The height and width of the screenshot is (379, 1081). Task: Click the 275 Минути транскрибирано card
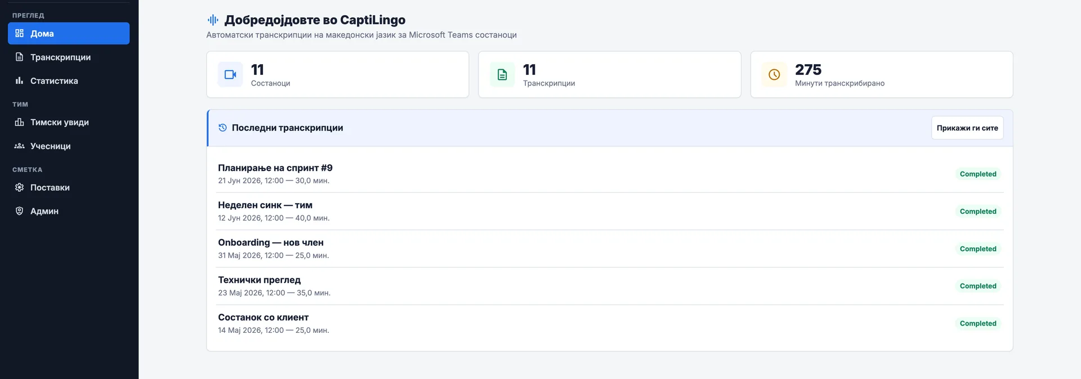[x=882, y=74]
